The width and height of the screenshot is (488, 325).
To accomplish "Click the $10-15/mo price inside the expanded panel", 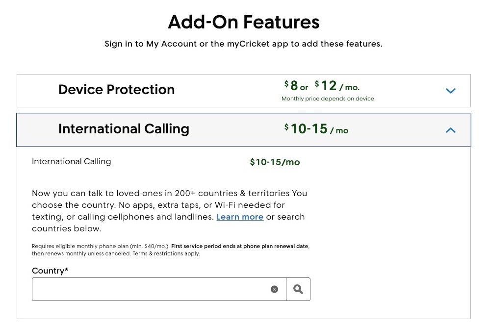I will [x=275, y=162].
